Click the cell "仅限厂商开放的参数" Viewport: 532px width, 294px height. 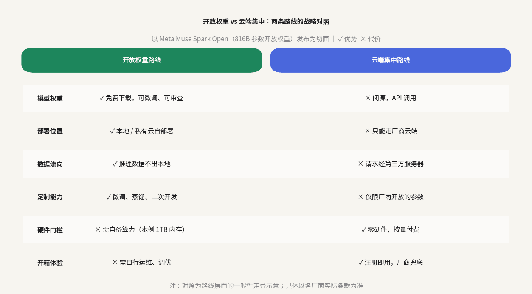391,197
